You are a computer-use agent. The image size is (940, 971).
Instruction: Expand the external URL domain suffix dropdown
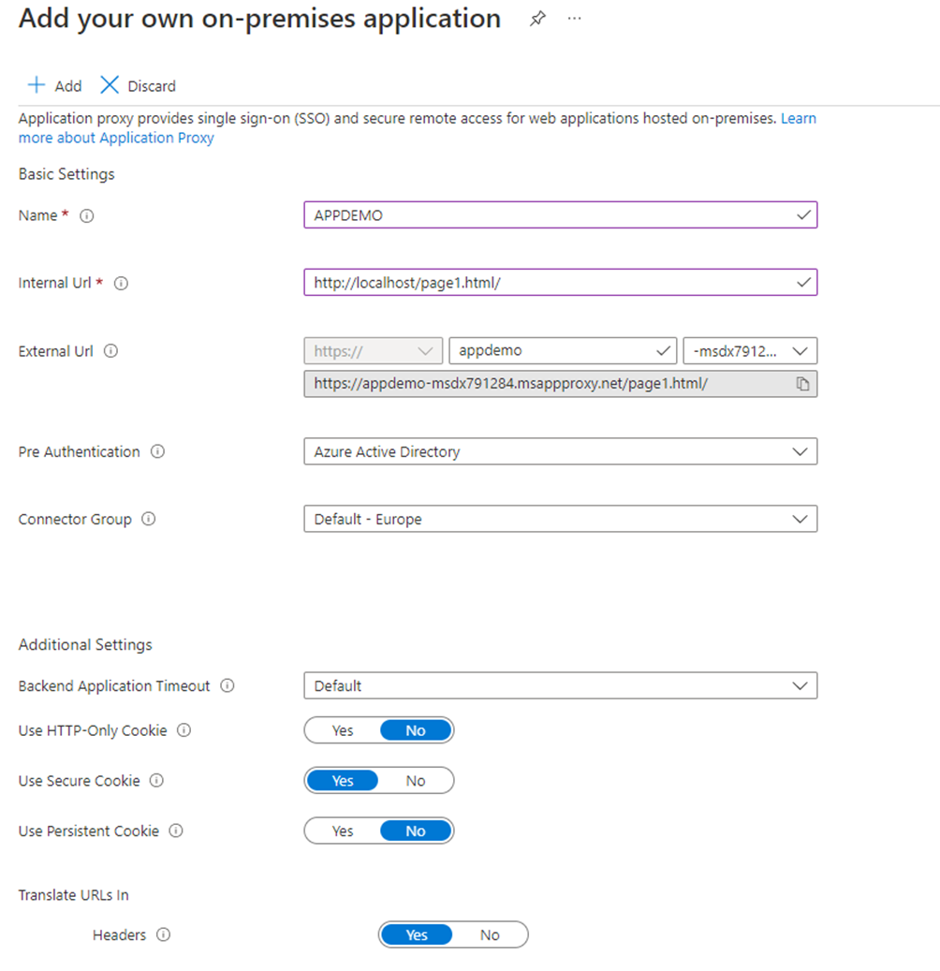[x=750, y=351]
